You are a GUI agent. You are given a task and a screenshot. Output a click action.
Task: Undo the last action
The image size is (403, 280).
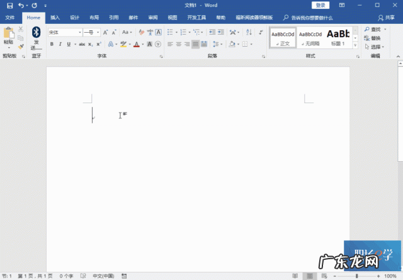coord(21,5)
